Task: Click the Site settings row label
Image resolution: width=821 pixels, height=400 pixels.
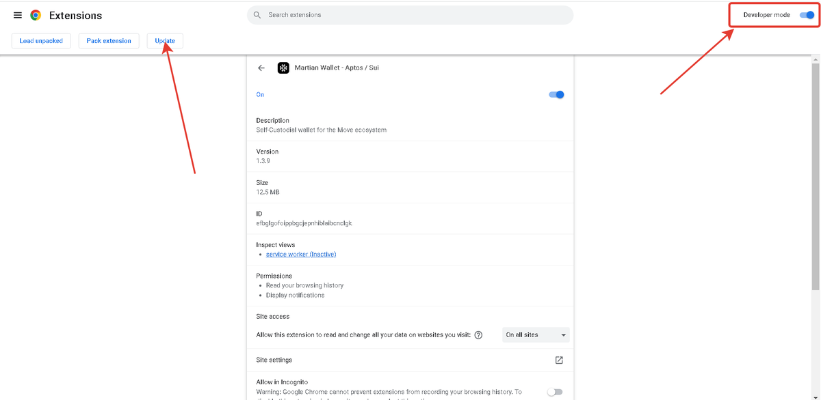Action: coord(274,360)
